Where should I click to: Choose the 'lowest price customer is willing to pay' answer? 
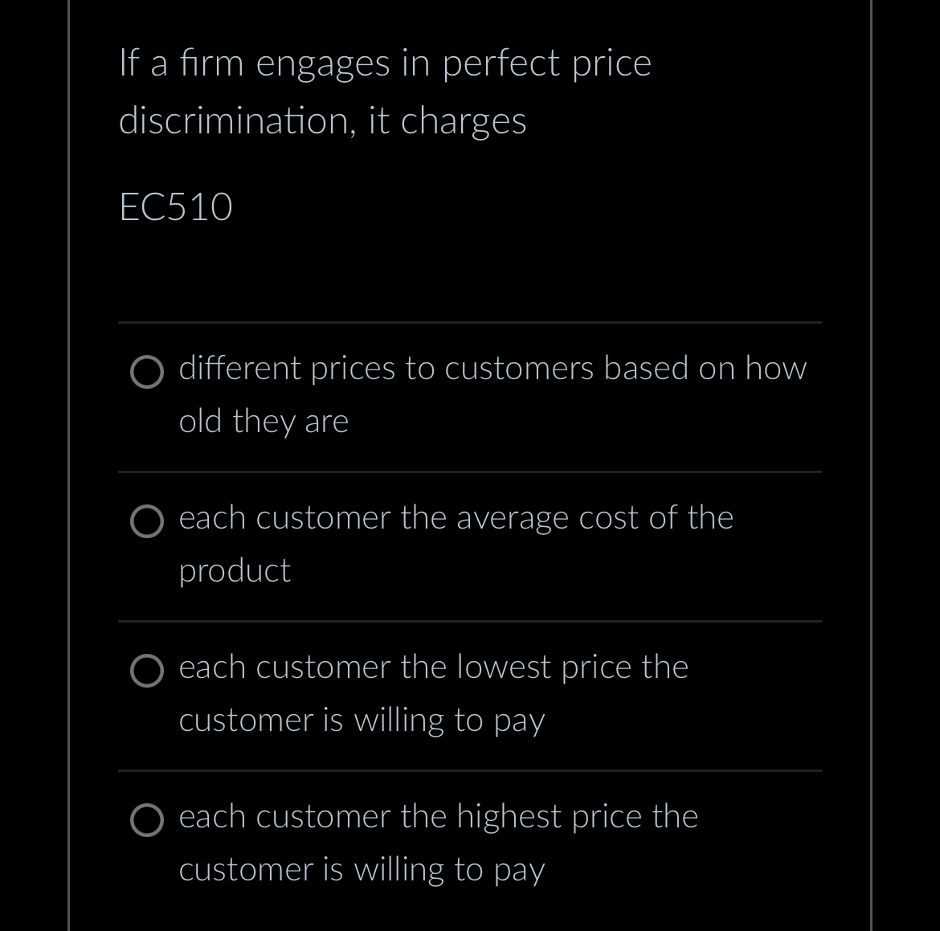[147, 671]
